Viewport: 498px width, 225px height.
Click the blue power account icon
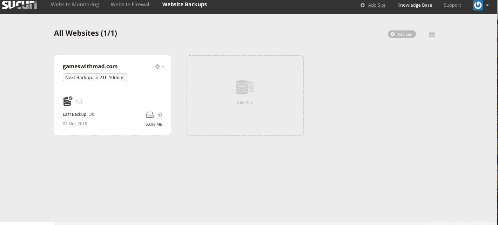(x=478, y=5)
